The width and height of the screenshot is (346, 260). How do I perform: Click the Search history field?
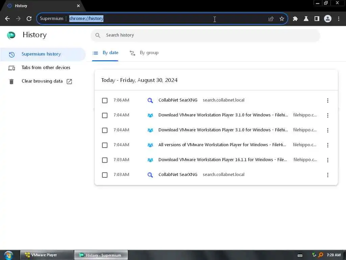[x=205, y=35]
